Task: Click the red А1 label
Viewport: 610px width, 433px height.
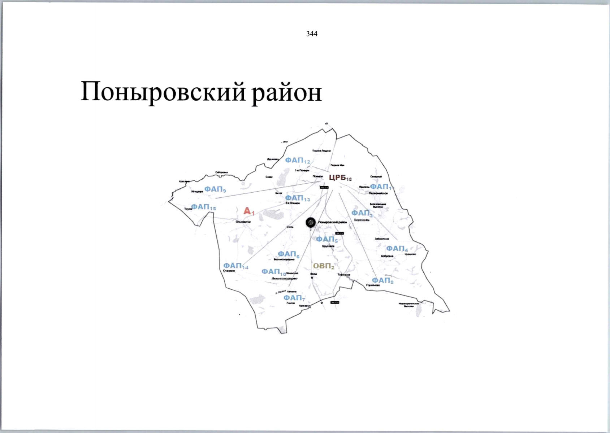Action: coord(249,211)
